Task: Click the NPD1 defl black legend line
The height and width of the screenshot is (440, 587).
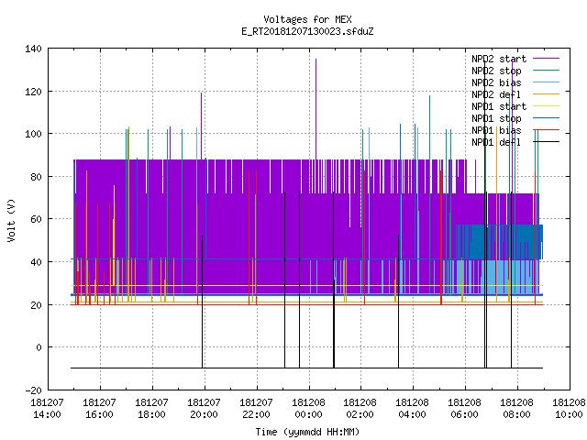Action: coord(546,142)
